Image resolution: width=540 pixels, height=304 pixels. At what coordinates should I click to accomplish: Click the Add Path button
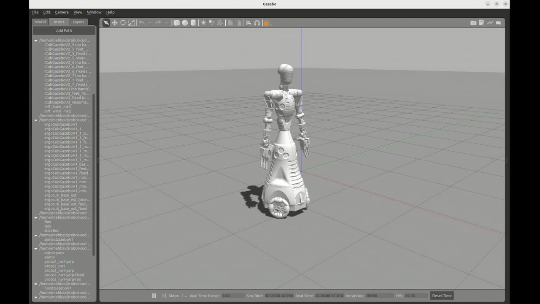coord(64,30)
